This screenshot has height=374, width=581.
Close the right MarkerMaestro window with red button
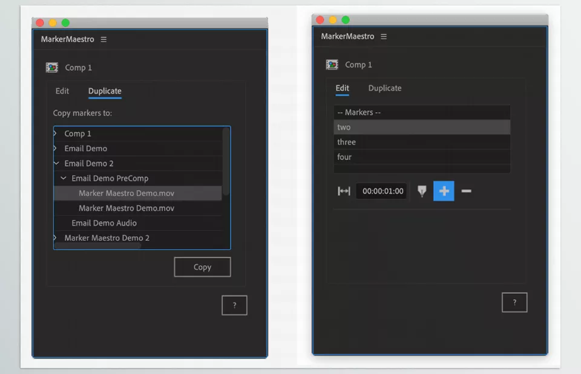[320, 20]
